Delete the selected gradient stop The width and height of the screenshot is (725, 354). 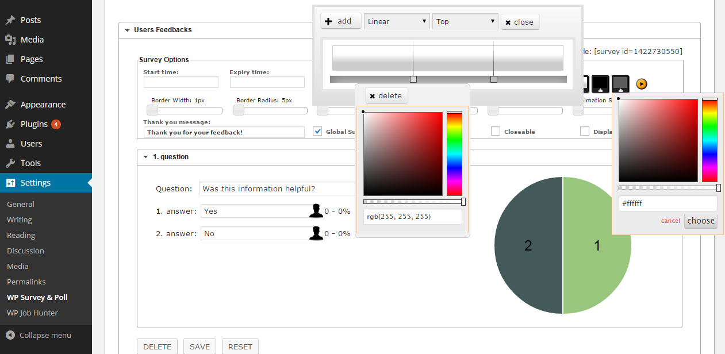coord(386,95)
